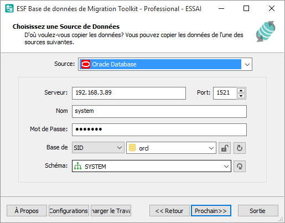
Task: Expand the SYSTEM schema dropdown
Action: click(x=226, y=166)
